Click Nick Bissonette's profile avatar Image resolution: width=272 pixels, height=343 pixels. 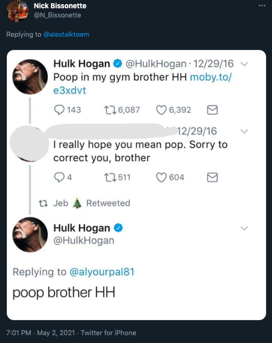click(x=17, y=11)
